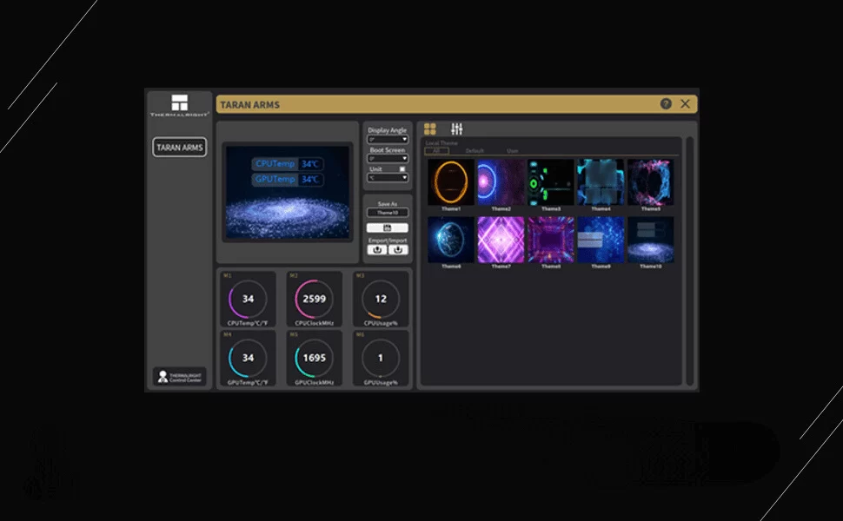The width and height of the screenshot is (843, 521).
Task: Click the TARAN ARMS title bar text
Action: (250, 105)
